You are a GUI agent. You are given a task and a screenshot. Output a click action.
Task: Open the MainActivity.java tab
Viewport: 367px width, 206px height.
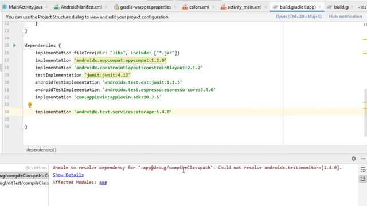pyautogui.click(x=25, y=7)
